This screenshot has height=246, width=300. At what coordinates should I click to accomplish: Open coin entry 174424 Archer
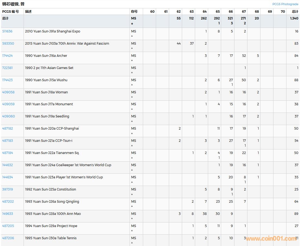[8, 56]
